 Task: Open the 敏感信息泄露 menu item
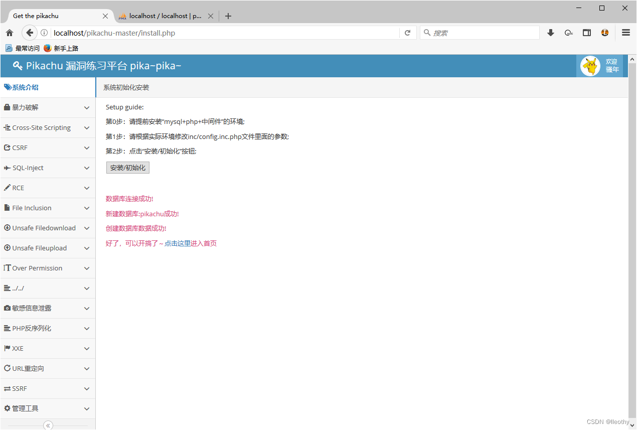48,308
